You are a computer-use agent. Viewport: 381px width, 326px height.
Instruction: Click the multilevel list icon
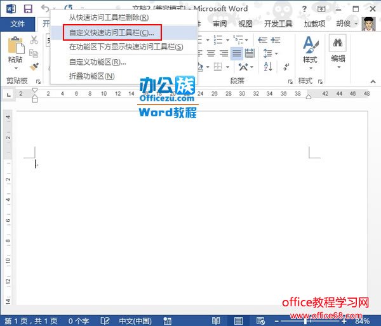238,39
